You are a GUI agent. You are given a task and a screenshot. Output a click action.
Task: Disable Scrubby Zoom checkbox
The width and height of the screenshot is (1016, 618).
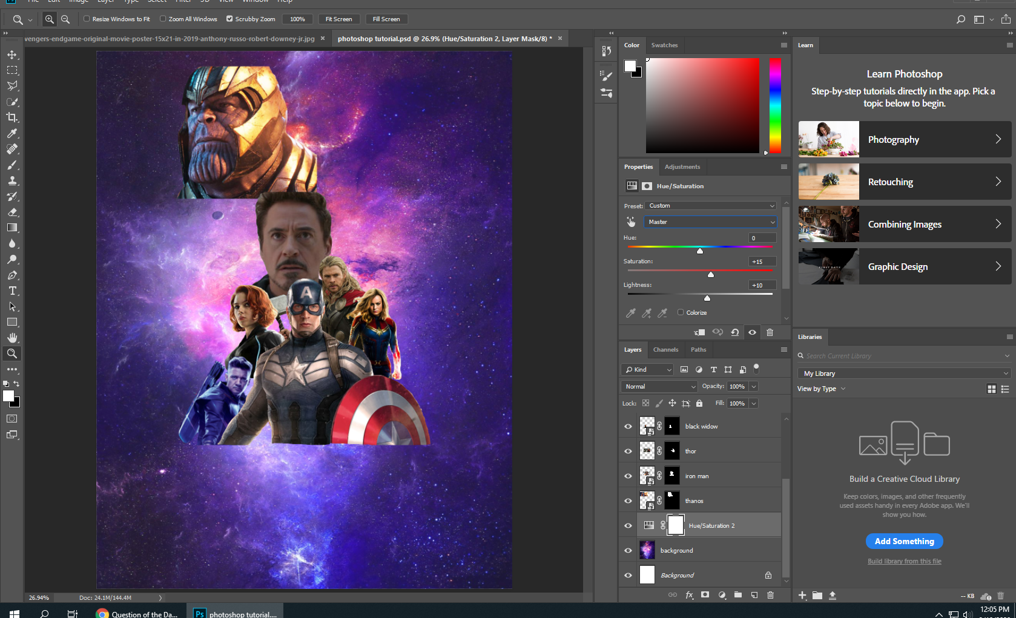[x=229, y=19]
